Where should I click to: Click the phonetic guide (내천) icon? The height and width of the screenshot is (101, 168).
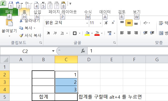click(110, 33)
